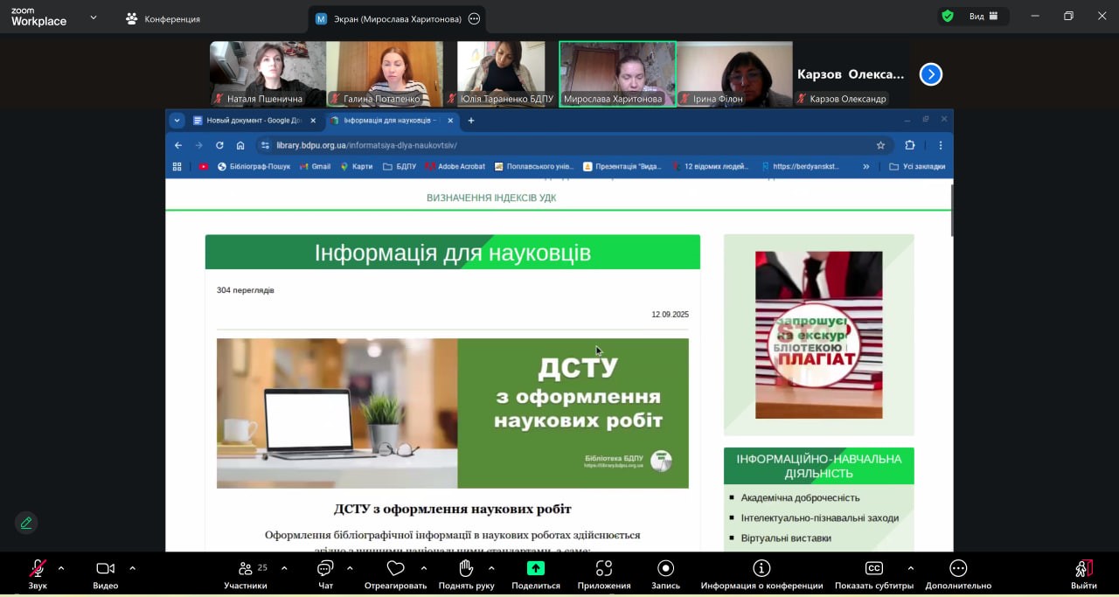Open Информация о конференции info

761,573
